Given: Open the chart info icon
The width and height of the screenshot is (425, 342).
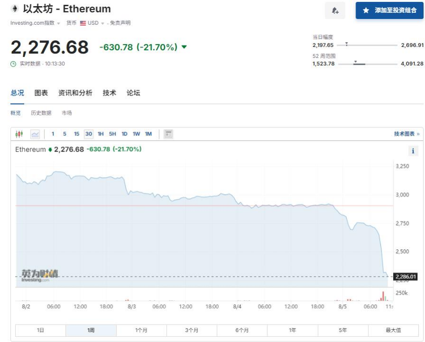Looking at the screenshot, I should (x=413, y=151).
